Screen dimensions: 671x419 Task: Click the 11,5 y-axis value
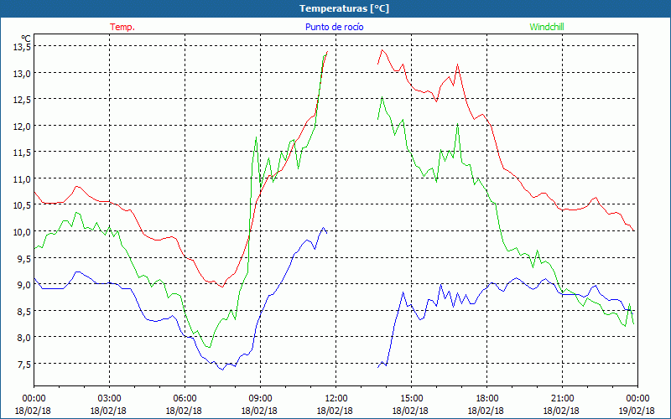coord(22,153)
